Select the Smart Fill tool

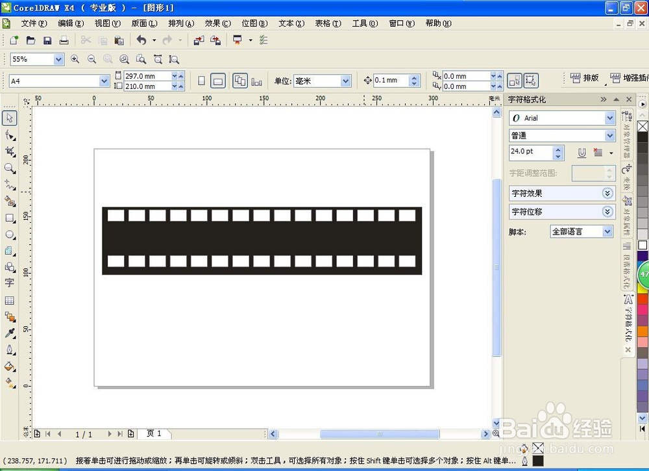click(10, 201)
